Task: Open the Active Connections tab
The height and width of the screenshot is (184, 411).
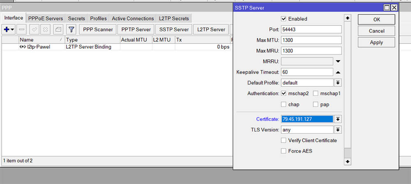Action: tap(133, 18)
